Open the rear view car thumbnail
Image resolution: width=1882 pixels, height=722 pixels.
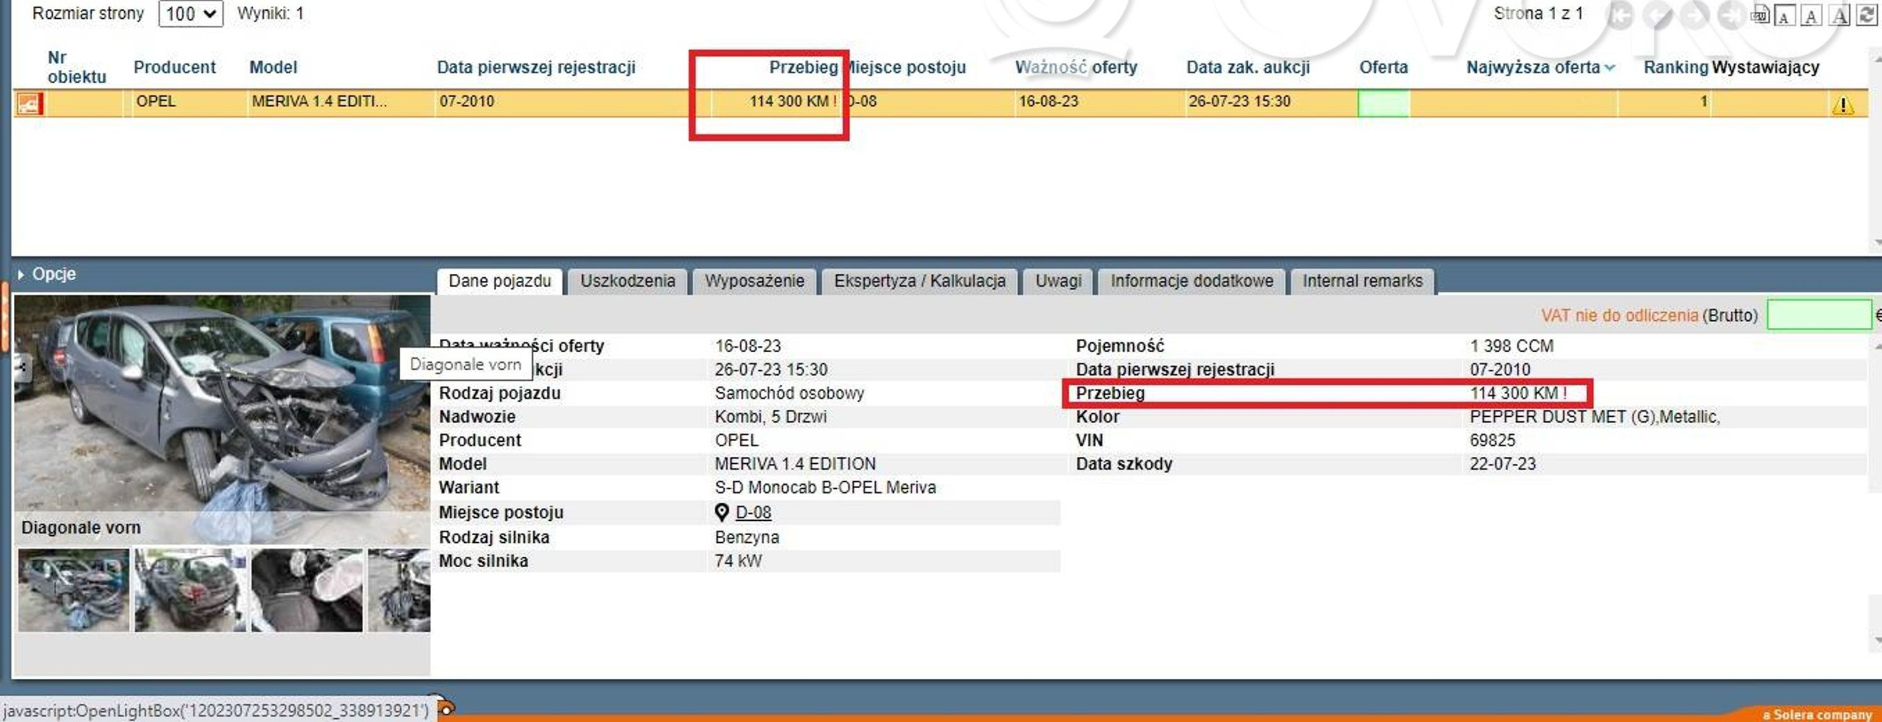190,590
